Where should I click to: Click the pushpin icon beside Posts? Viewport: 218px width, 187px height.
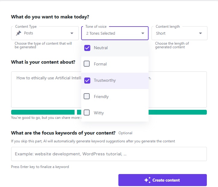coord(19,33)
